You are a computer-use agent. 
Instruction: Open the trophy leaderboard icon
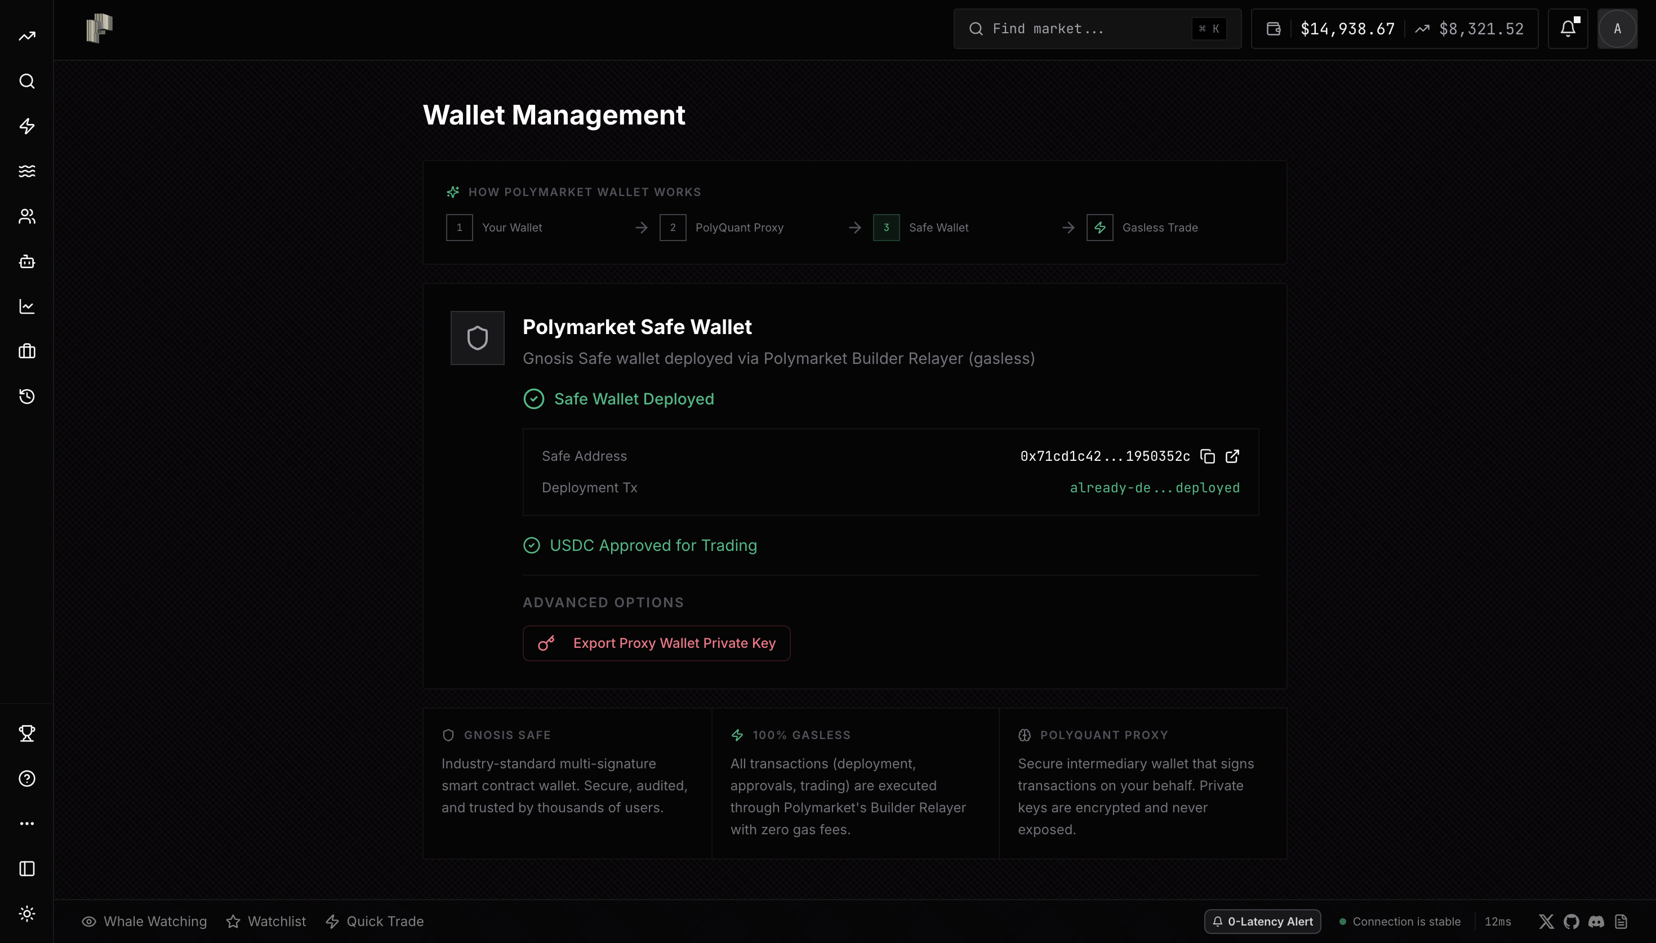26,733
